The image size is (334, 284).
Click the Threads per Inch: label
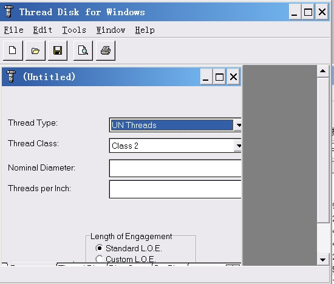pyautogui.click(x=39, y=188)
